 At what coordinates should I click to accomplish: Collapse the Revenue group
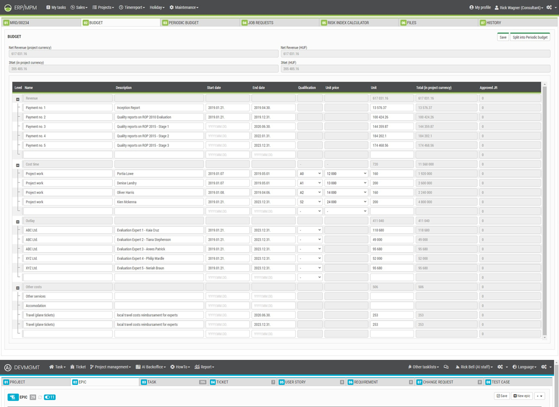pyautogui.click(x=18, y=99)
